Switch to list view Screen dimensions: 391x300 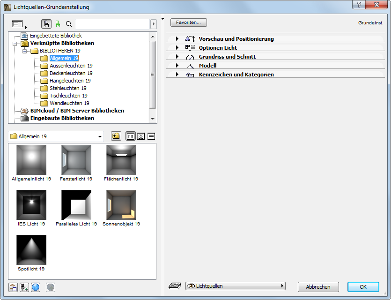pos(151,136)
